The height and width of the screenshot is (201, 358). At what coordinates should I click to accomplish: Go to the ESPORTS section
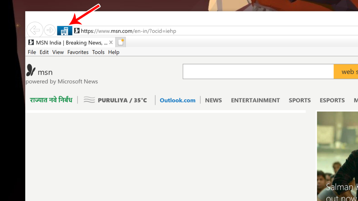[x=332, y=100]
